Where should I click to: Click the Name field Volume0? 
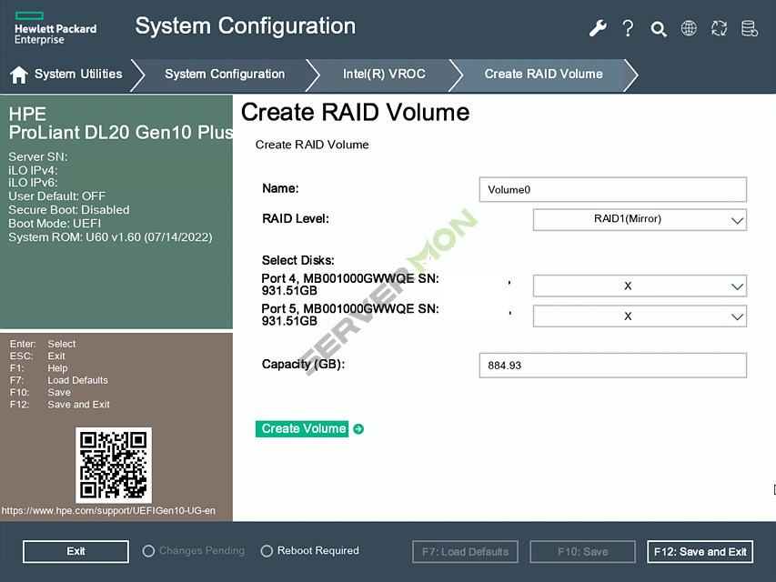(612, 189)
